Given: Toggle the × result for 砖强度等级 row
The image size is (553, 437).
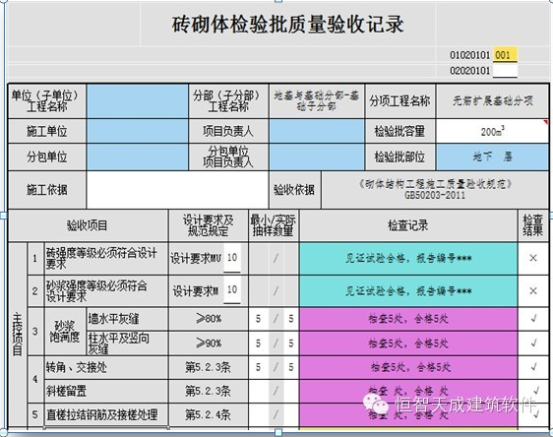Looking at the screenshot, I should (533, 258).
